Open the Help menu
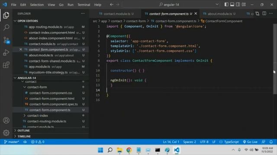 click(x=97, y=5)
